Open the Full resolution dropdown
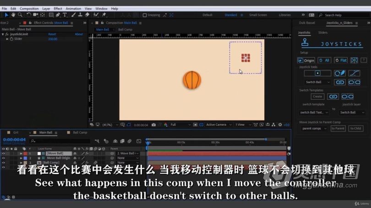Image resolution: width=371 pixels, height=208 pixels. pyautogui.click(x=180, y=125)
